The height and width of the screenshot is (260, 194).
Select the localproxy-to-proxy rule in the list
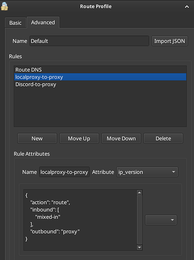tap(100, 77)
